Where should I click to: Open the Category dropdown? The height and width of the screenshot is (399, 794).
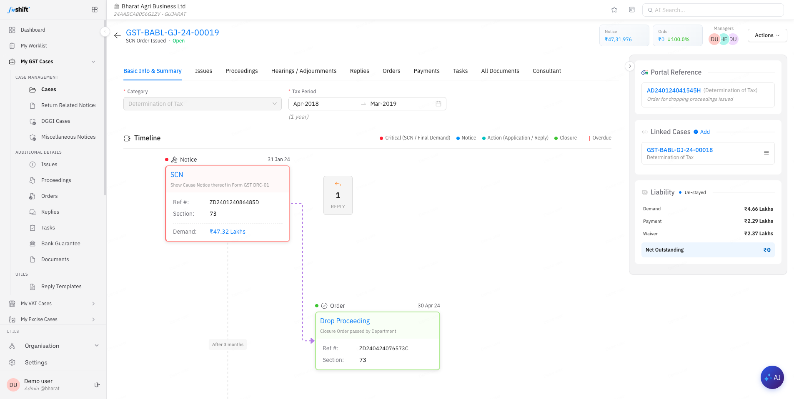tap(203, 104)
